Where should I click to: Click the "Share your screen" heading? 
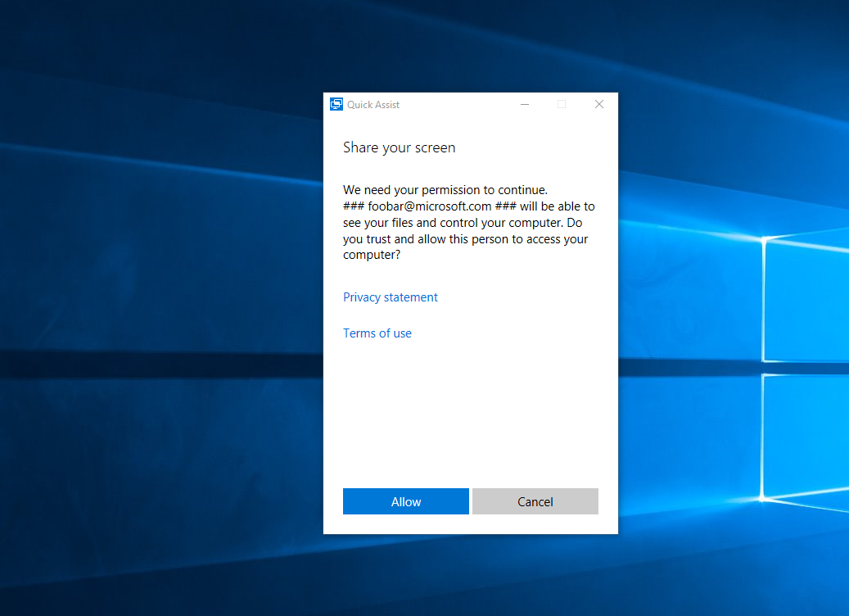[399, 147]
